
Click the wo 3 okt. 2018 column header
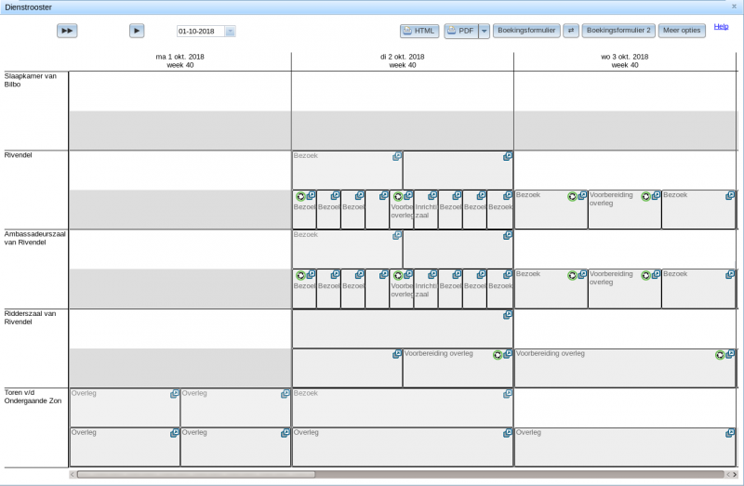(624, 60)
